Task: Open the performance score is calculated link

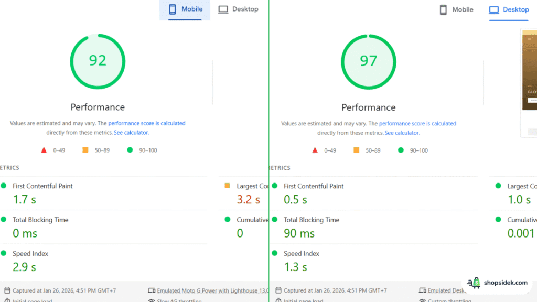Action: [x=147, y=123]
